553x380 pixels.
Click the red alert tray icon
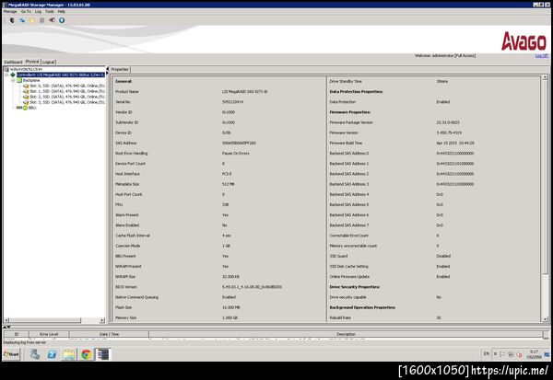point(519,354)
